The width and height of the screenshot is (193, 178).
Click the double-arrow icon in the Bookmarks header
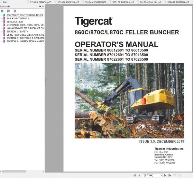(x=40, y=6)
